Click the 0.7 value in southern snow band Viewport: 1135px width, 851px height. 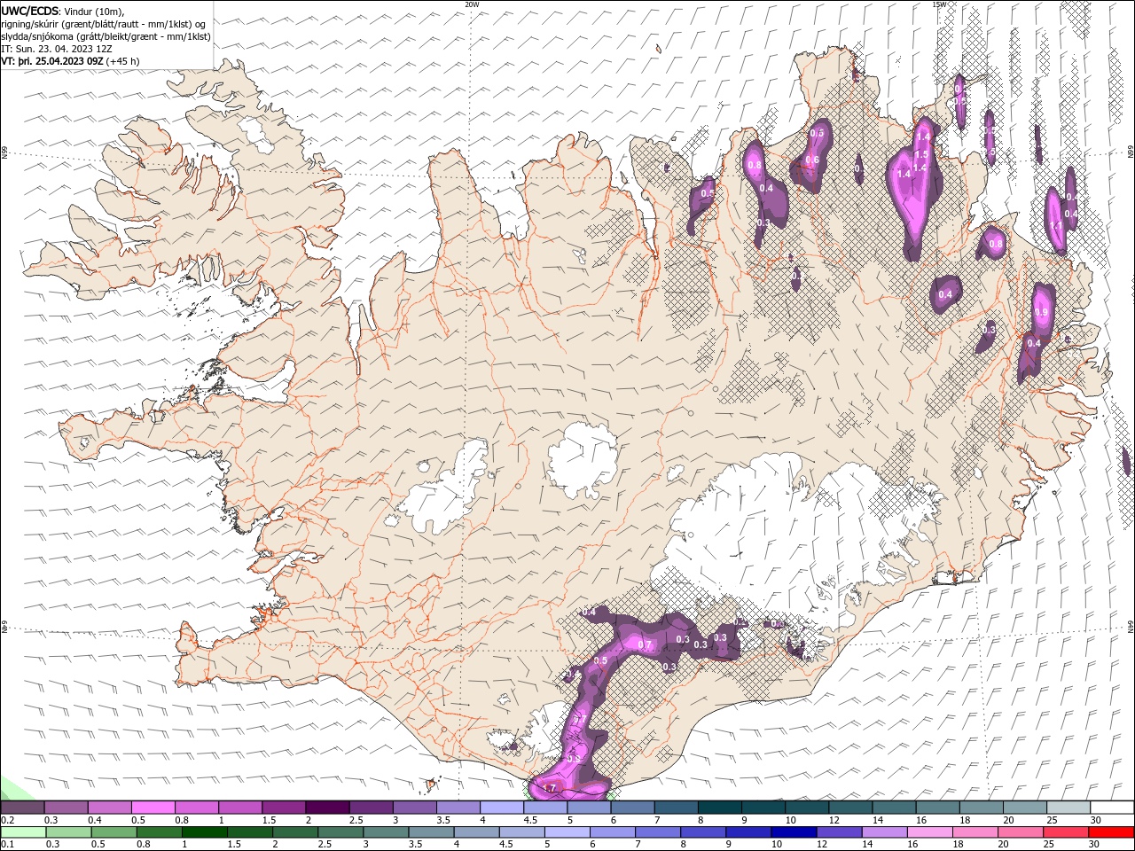click(x=645, y=644)
